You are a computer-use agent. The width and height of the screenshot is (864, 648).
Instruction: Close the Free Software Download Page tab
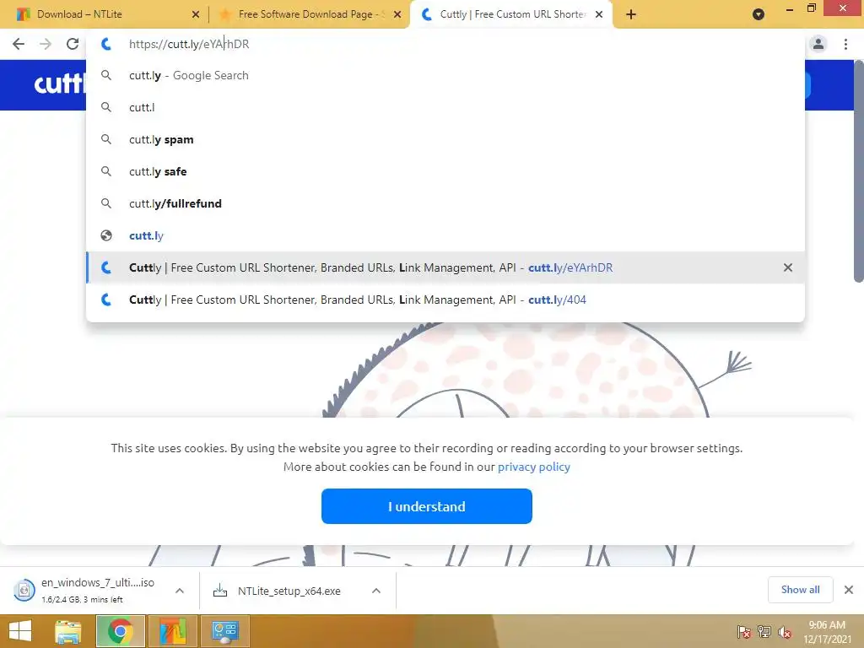[x=397, y=14]
